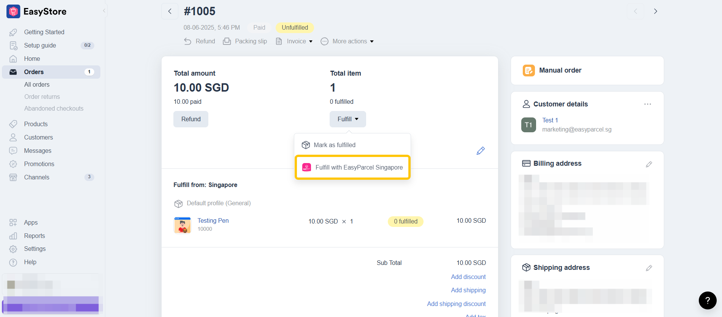Click the Customers person icon

click(13, 137)
